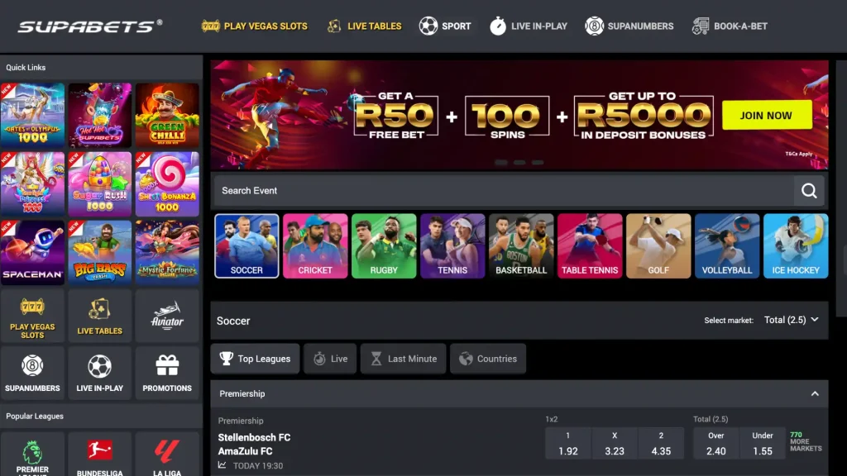Open Premier League popular league
Image resolution: width=847 pixels, height=476 pixels.
tap(32, 455)
